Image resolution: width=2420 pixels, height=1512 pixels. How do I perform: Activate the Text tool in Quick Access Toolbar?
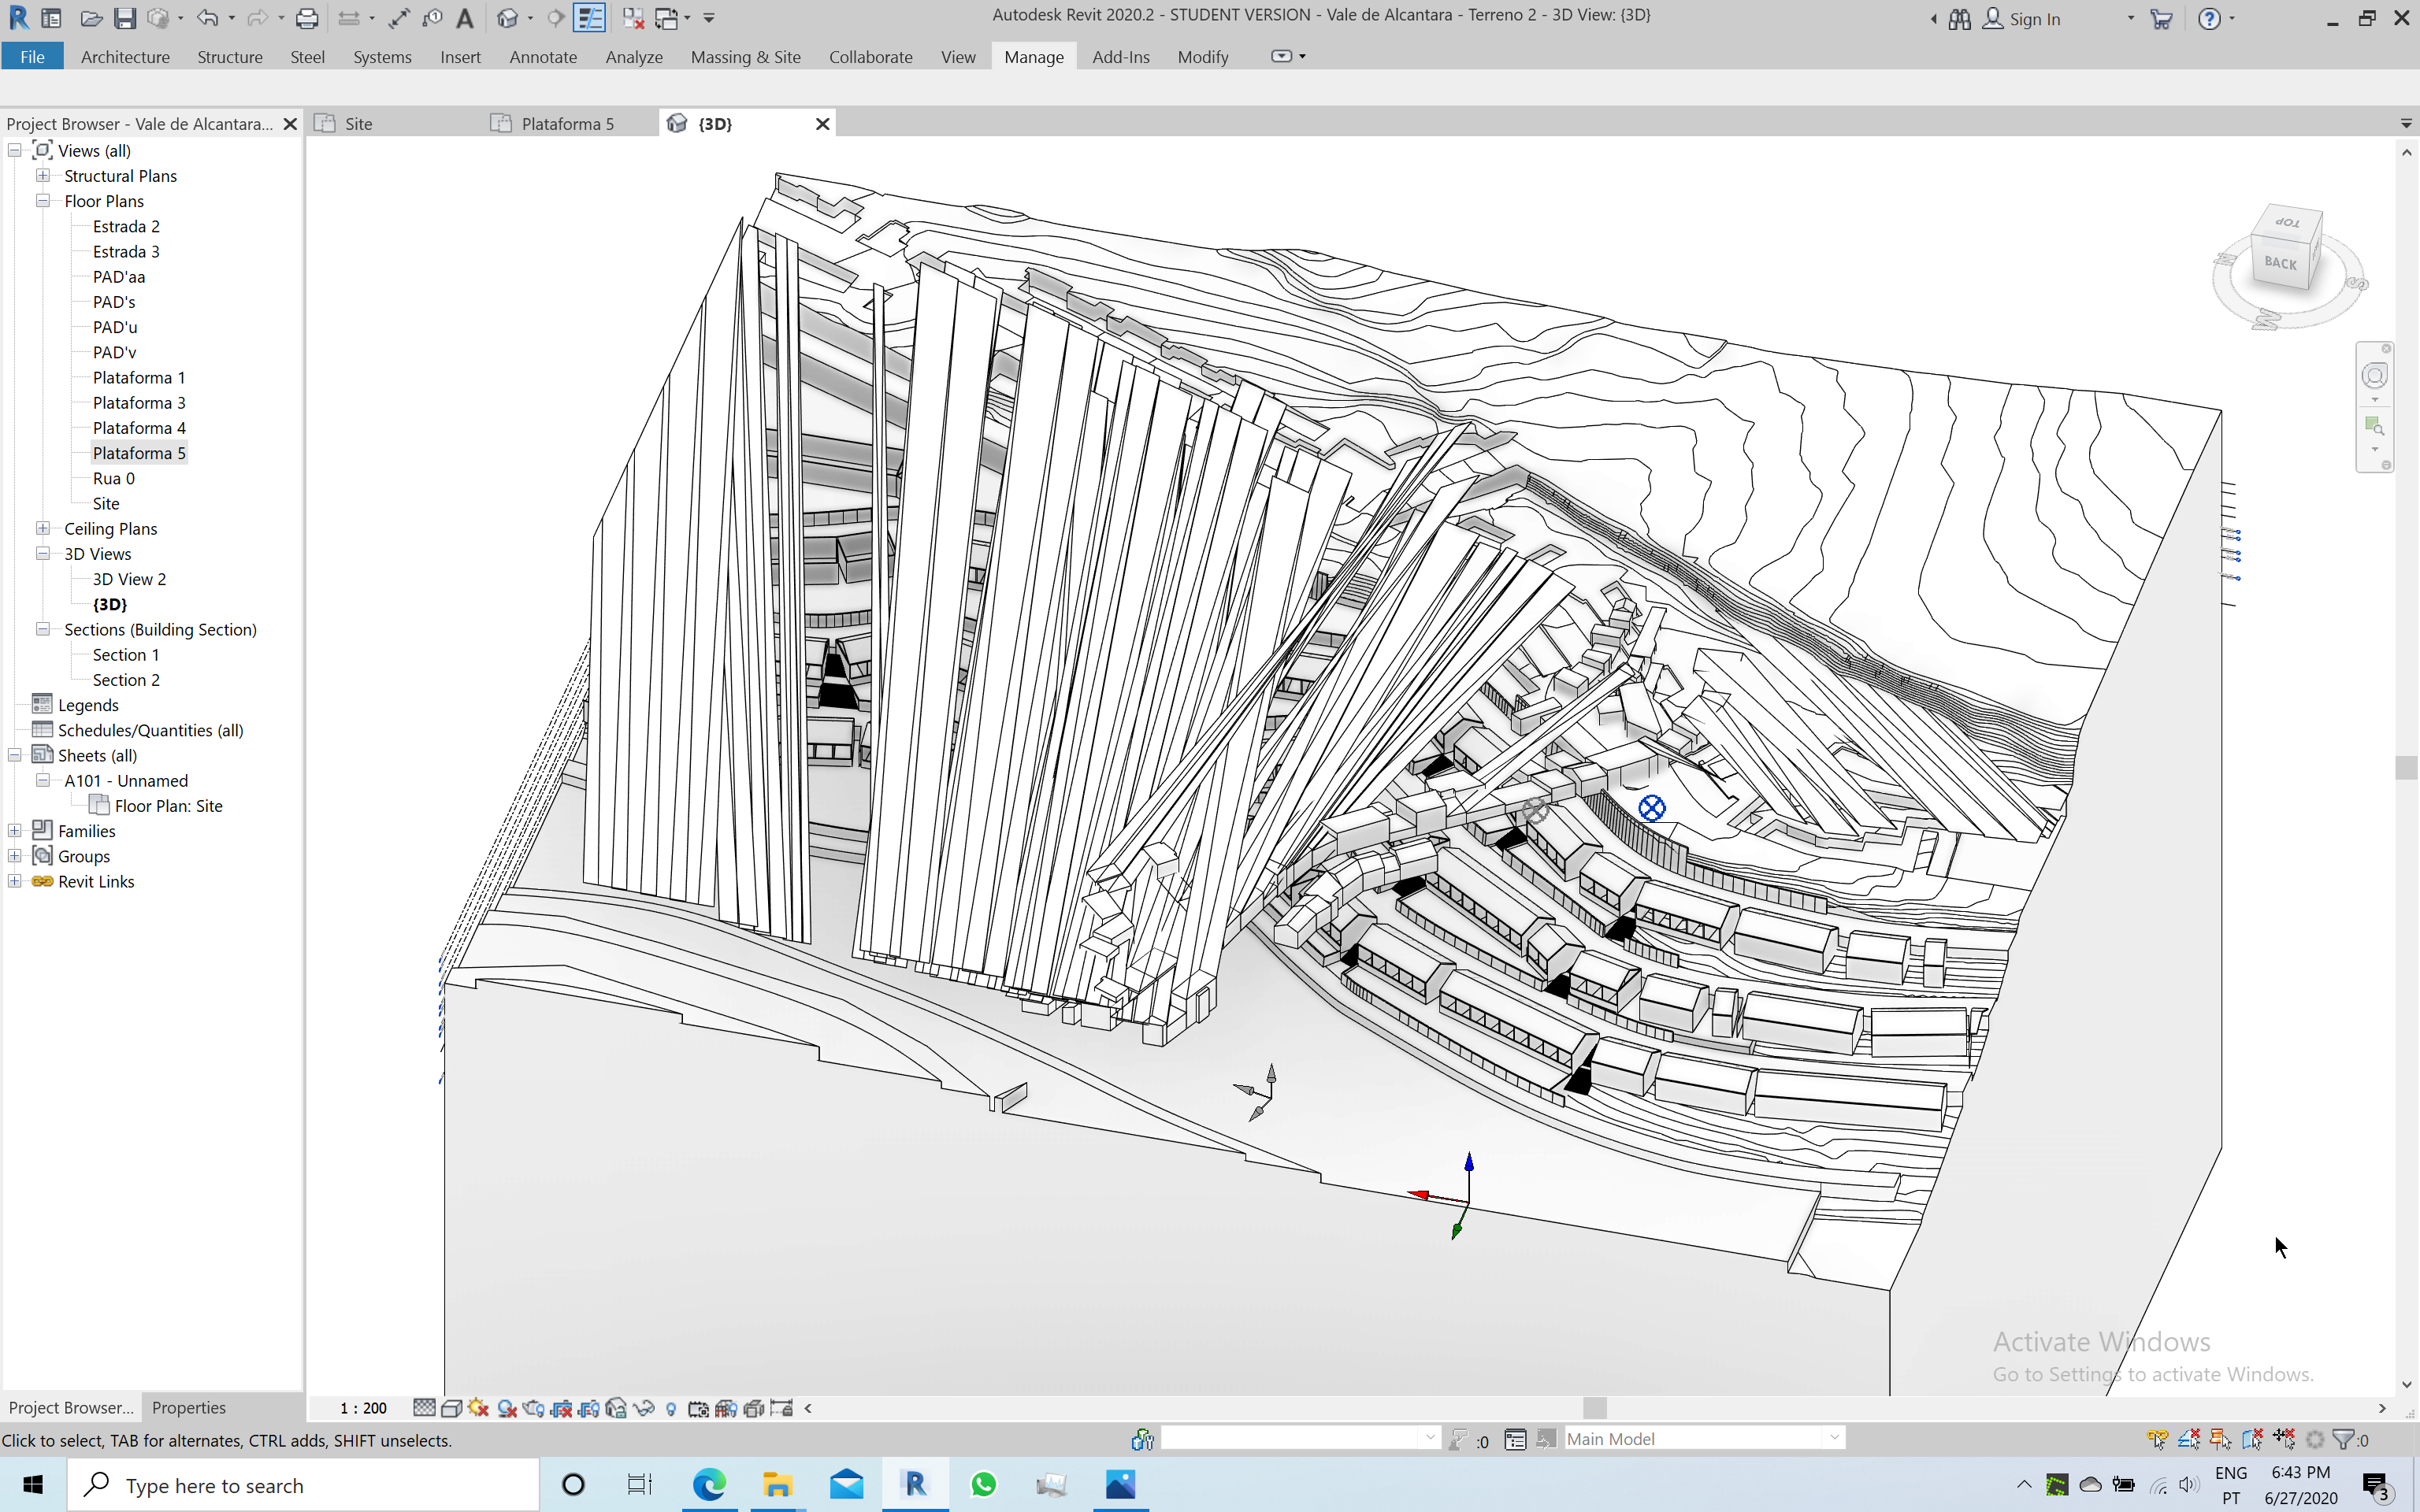point(466,17)
